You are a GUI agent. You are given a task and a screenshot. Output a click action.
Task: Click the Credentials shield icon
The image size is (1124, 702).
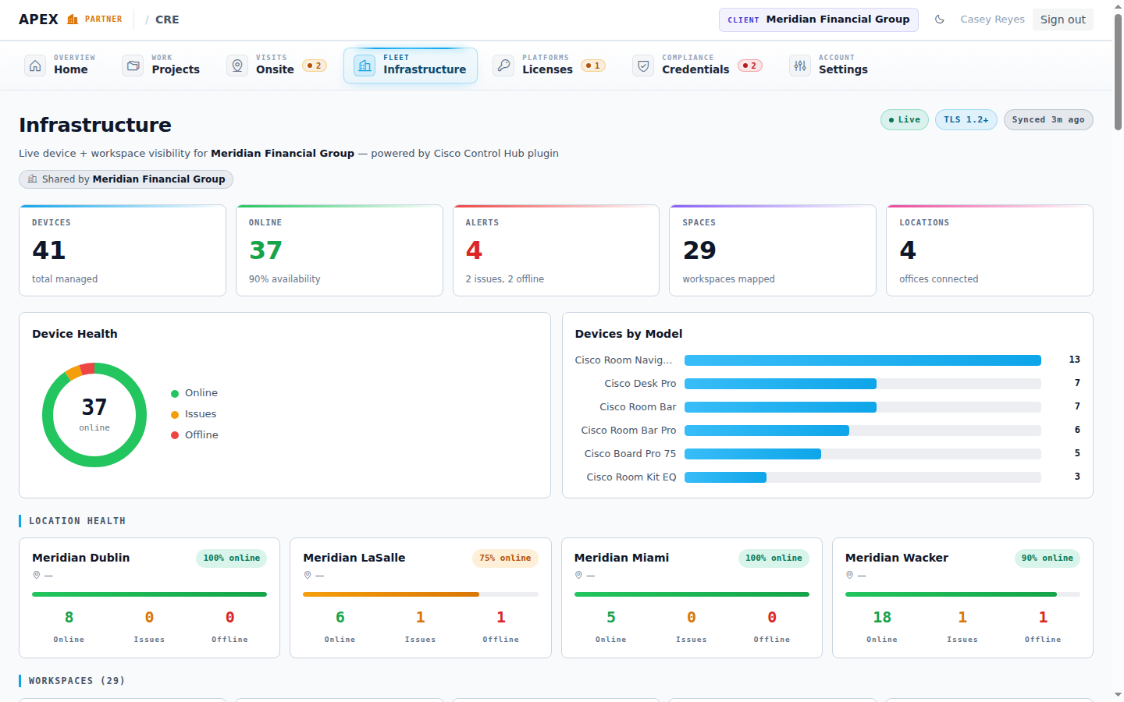point(643,66)
